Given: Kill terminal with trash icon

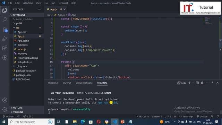Looking at the screenshot, I should coord(202,83).
